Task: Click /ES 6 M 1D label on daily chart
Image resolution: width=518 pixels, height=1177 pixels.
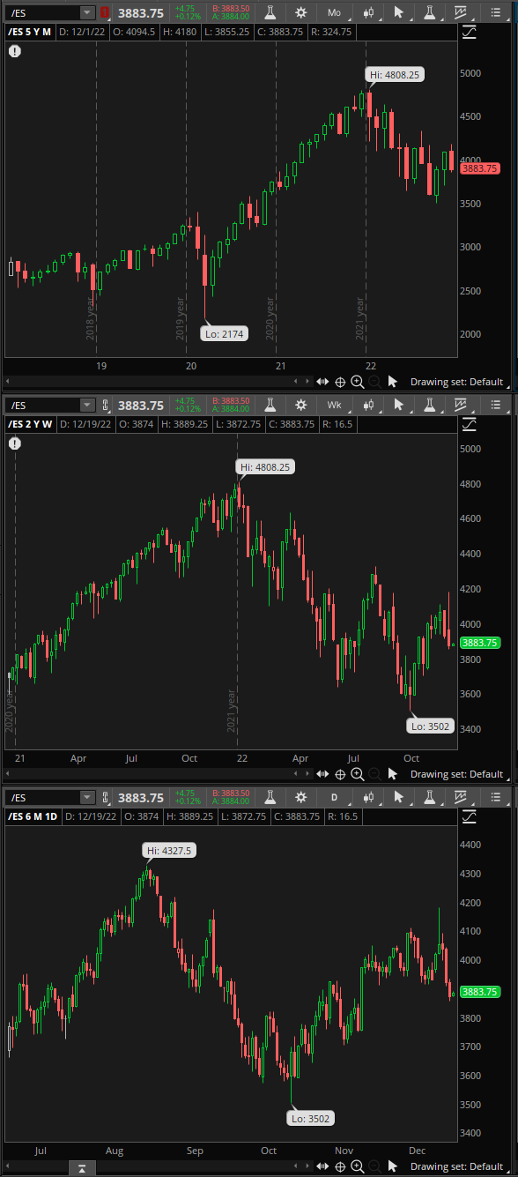Action: pos(33,816)
